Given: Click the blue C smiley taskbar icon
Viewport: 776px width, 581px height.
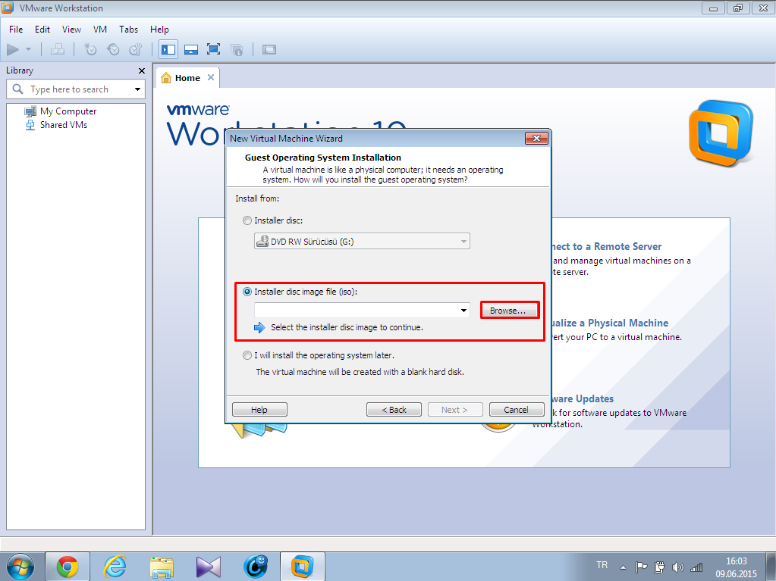Looking at the screenshot, I should point(256,567).
